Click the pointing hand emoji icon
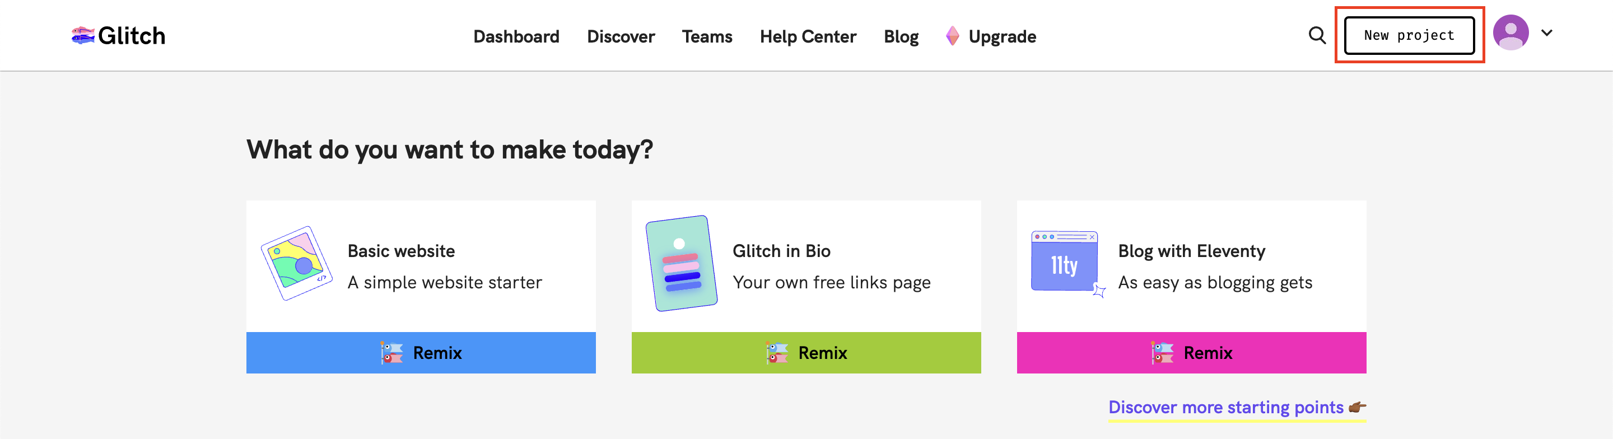 1357,408
